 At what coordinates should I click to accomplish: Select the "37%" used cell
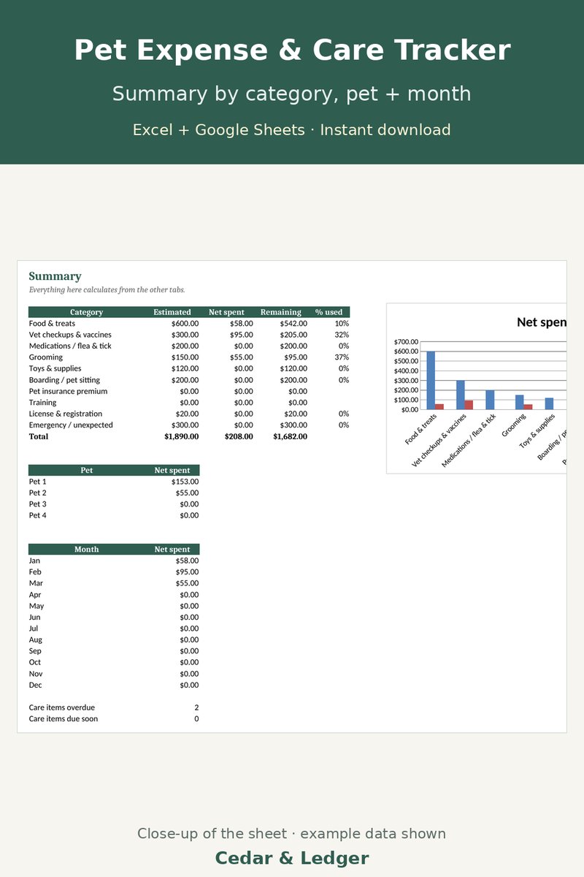[x=342, y=357]
